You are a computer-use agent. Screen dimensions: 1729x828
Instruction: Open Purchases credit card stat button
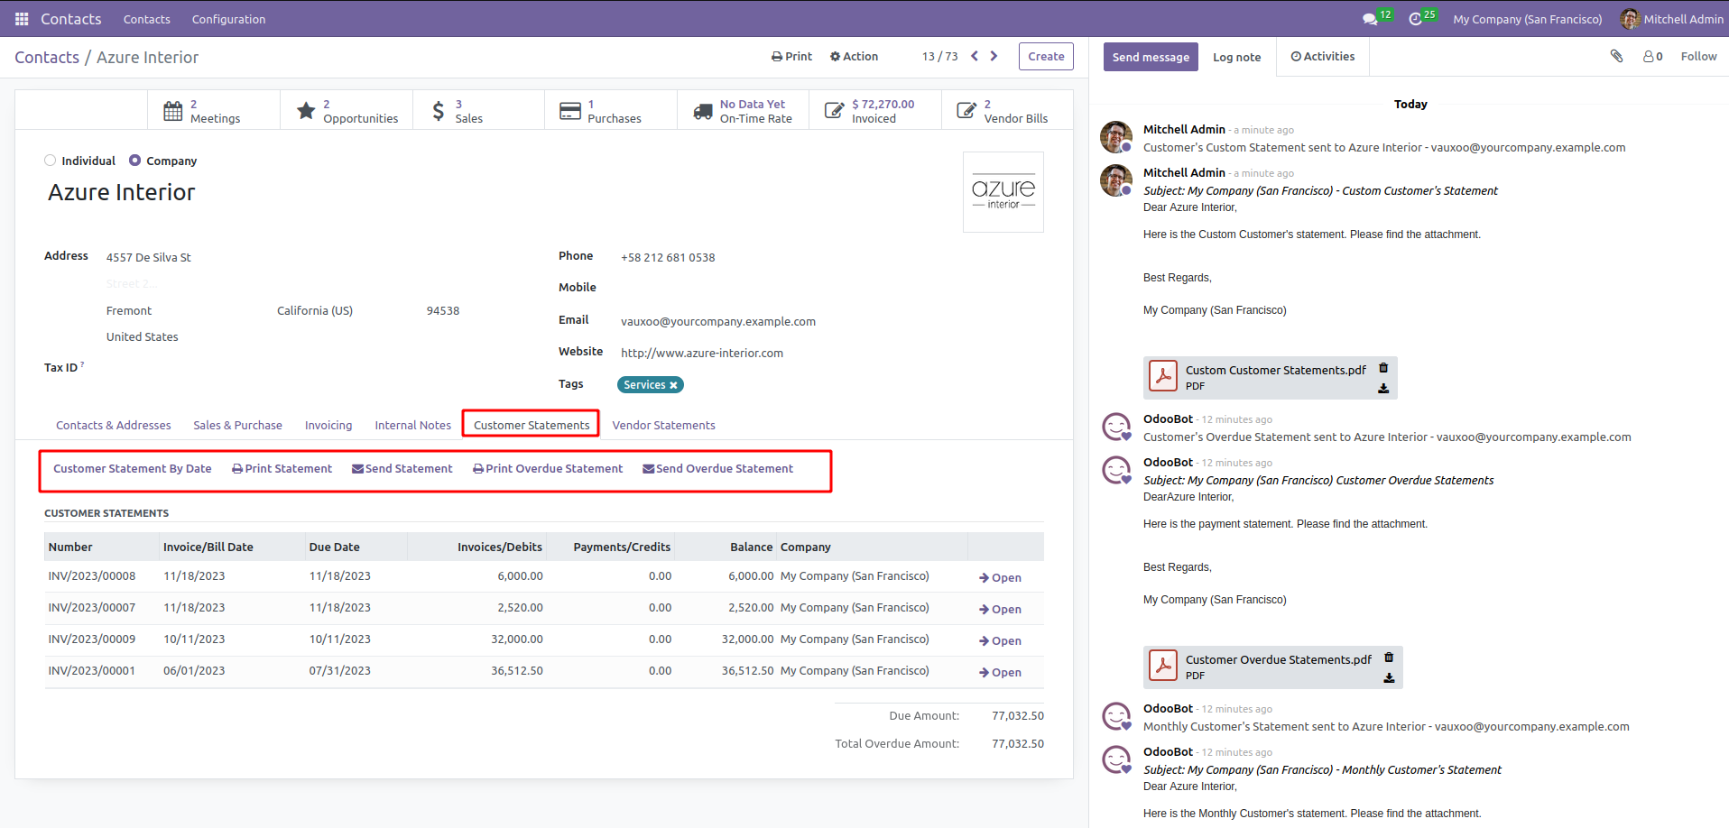[x=611, y=111]
